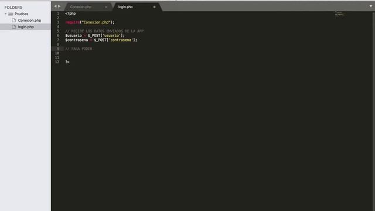Viewport: 375px width, 211px height.
Task: Click line number 12 in the gutter
Action: (57, 62)
